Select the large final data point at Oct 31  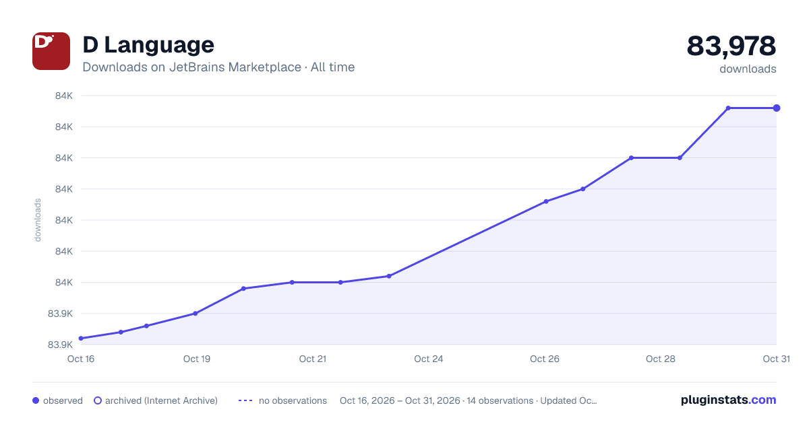point(777,108)
